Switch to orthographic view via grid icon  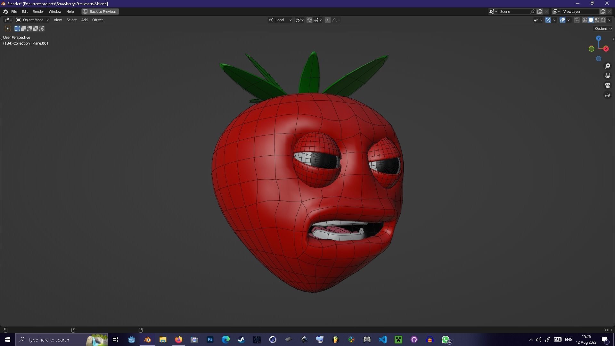tap(608, 95)
